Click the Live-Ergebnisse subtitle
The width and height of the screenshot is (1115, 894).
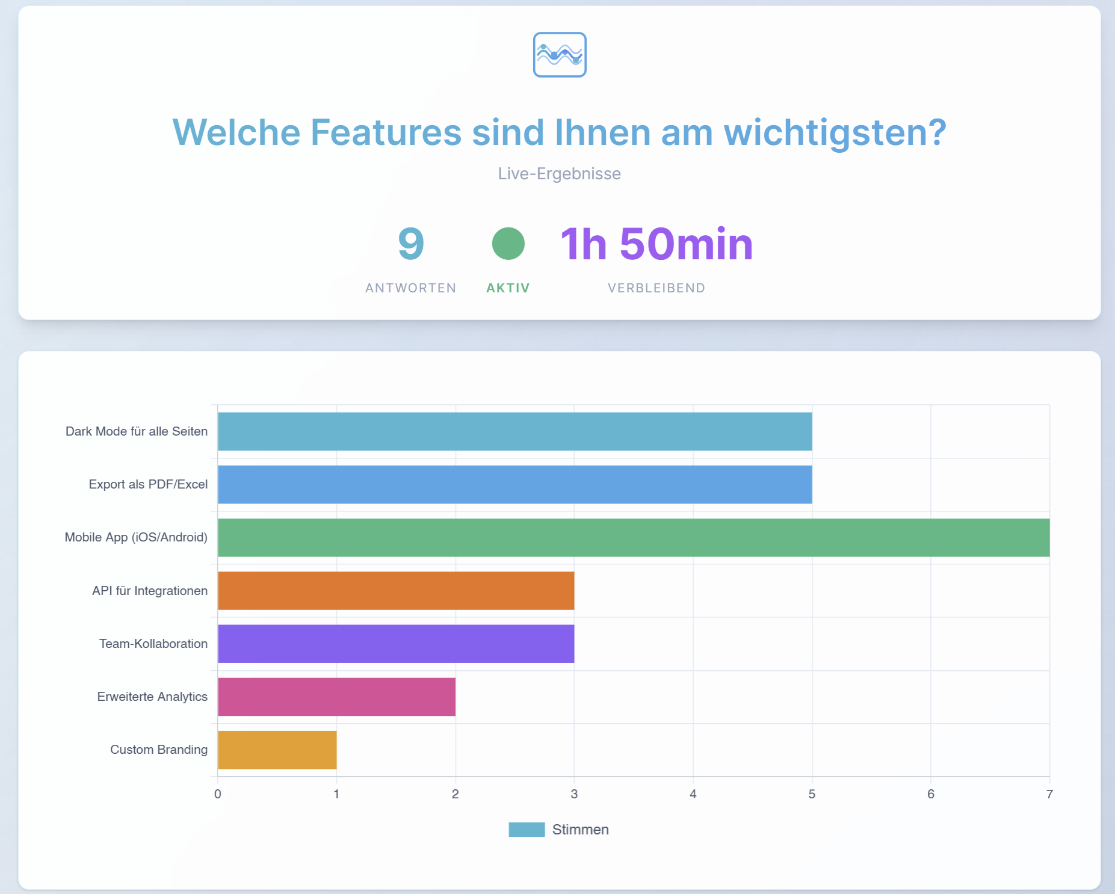point(559,174)
